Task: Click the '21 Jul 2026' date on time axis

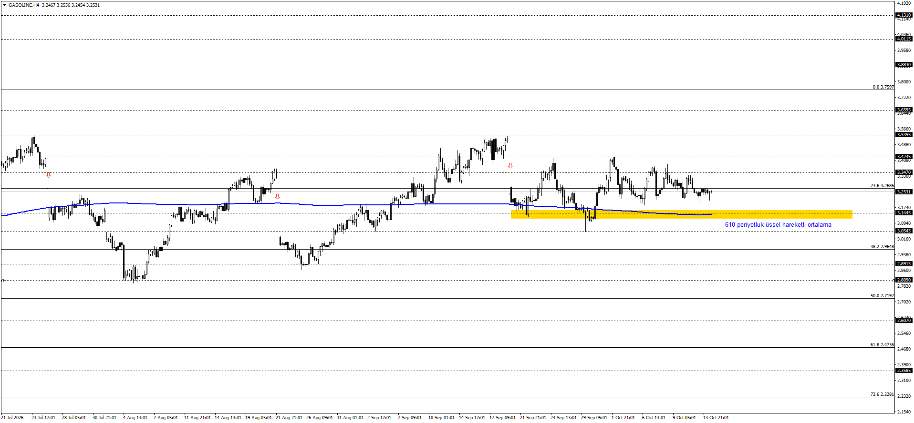Action: pyautogui.click(x=12, y=418)
